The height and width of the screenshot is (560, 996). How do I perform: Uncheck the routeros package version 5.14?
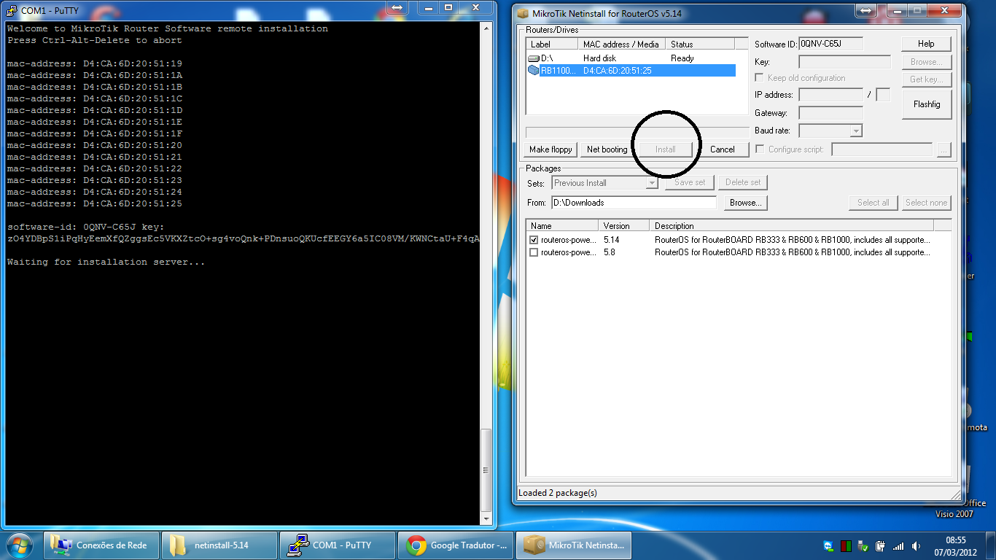(x=534, y=240)
